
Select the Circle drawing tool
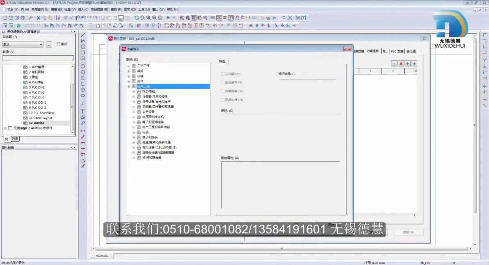[x=82, y=66]
